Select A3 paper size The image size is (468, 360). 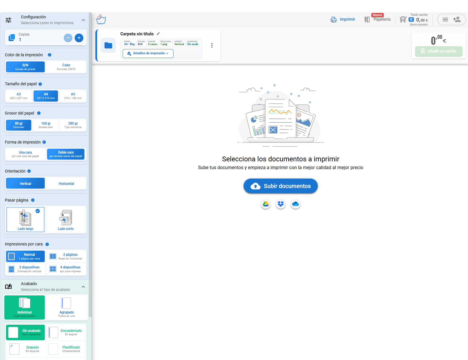(18, 96)
